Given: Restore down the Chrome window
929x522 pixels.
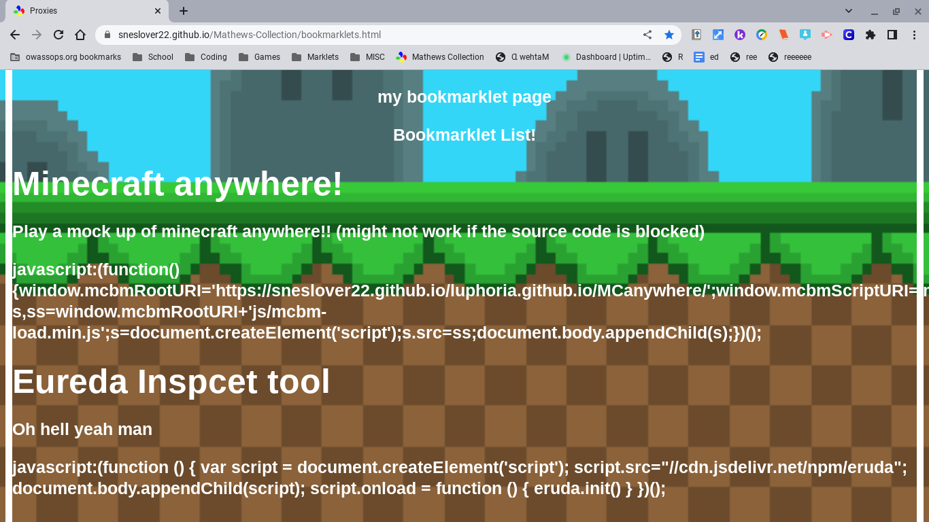Looking at the screenshot, I should point(896,11).
